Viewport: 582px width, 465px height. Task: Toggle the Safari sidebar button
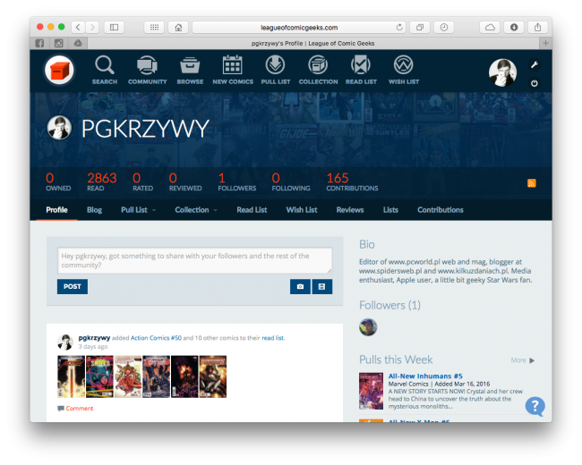pyautogui.click(x=114, y=27)
